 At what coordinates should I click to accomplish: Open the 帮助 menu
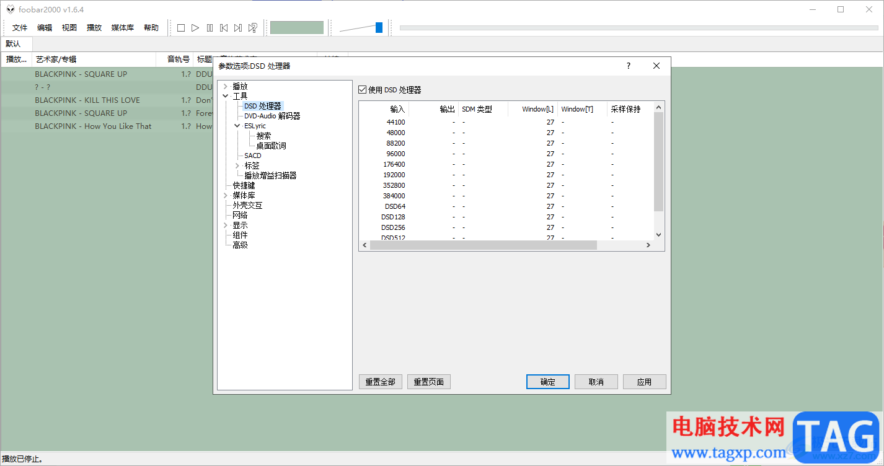coord(151,28)
